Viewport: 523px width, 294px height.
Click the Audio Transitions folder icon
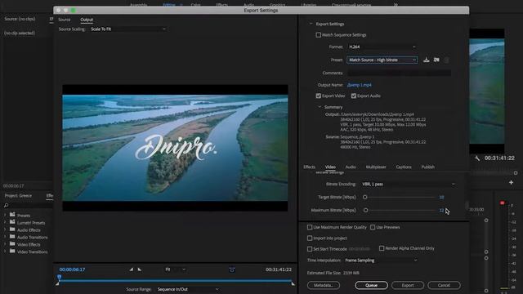click(12, 237)
